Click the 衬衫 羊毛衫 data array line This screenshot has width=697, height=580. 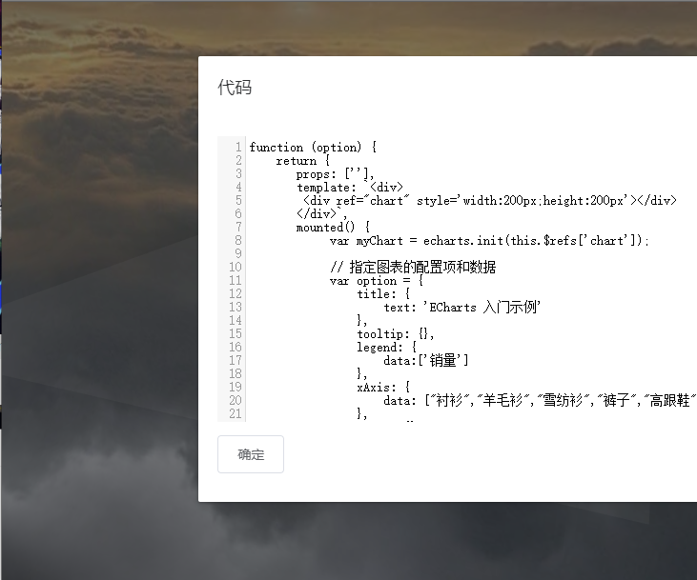point(540,400)
